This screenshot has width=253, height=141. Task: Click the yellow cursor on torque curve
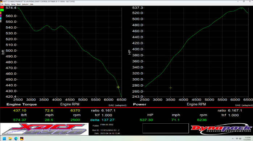[x=118, y=87]
